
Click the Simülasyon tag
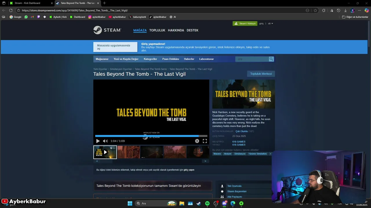click(x=240, y=154)
